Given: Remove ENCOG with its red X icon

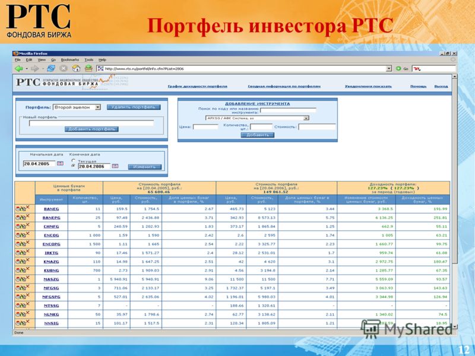Looking at the screenshot, I should (x=27, y=234).
